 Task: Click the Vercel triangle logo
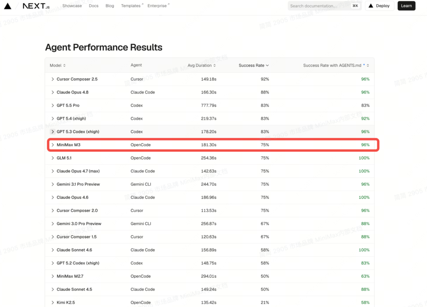pyautogui.click(x=8, y=6)
